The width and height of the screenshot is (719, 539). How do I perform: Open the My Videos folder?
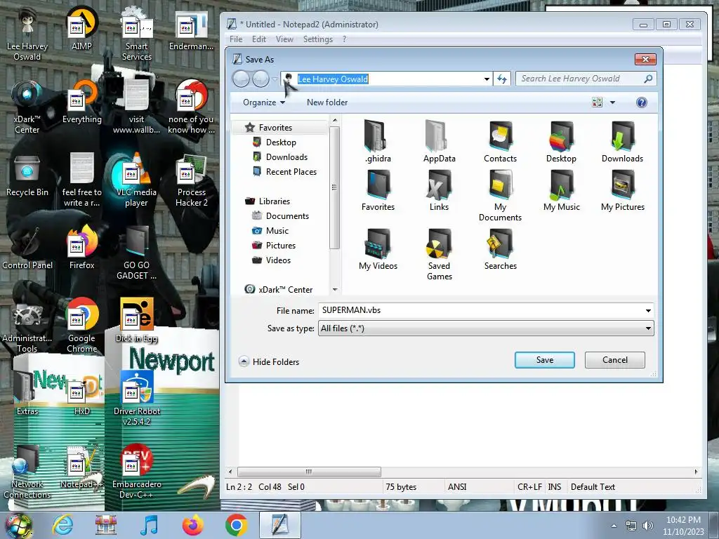tap(378, 249)
